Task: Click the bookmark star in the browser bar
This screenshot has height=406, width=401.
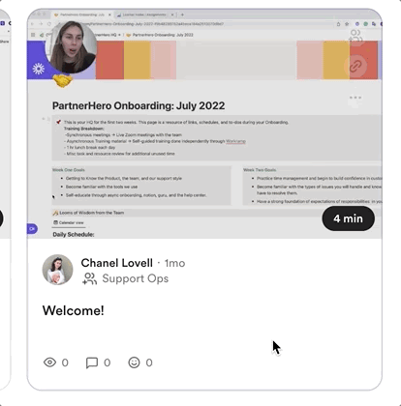Action: [347, 24]
